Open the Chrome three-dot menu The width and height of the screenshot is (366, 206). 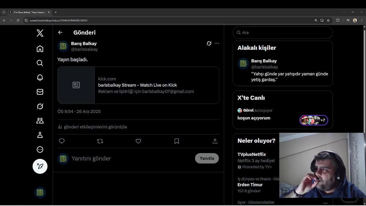(x=362, y=20)
